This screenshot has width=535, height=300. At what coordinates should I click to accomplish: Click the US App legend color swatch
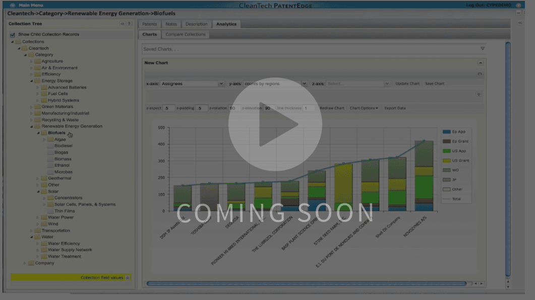pyautogui.click(x=446, y=151)
